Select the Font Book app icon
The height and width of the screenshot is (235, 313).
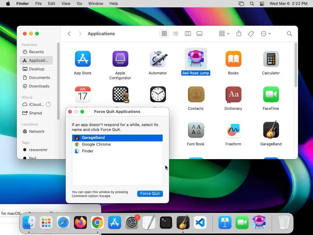(x=196, y=130)
